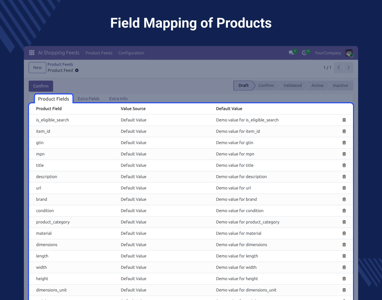Click the purple Confirm button

point(41,86)
